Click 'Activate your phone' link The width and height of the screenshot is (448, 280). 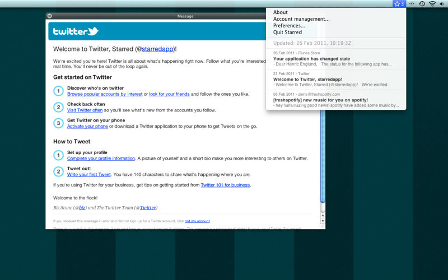87,127
